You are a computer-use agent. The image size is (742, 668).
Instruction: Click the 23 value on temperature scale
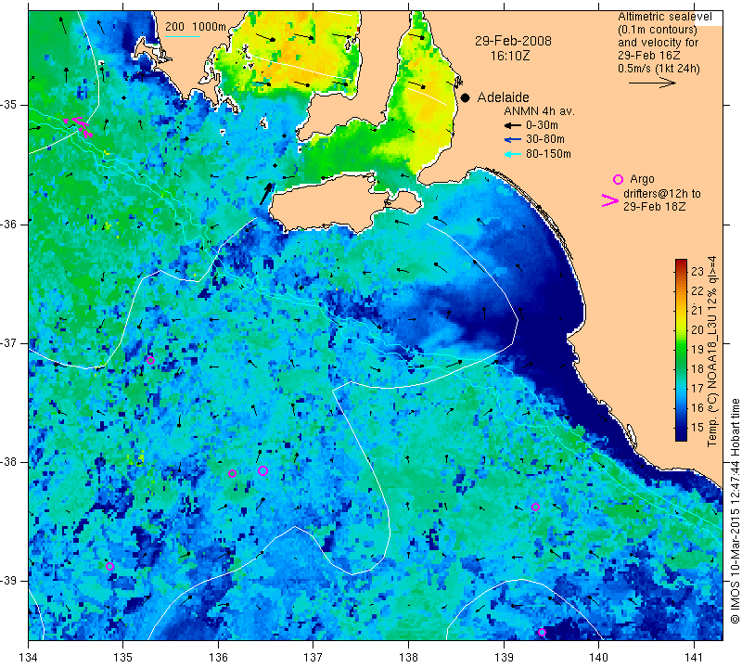click(x=697, y=271)
